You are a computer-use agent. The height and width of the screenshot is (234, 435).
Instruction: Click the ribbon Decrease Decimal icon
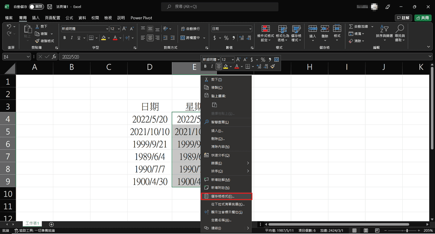[x=249, y=38]
